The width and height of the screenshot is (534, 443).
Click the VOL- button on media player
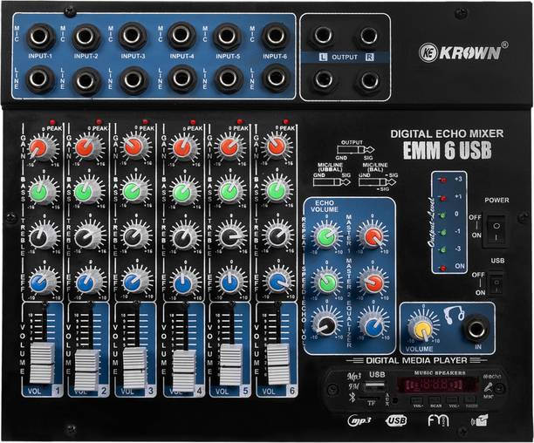click(x=417, y=400)
